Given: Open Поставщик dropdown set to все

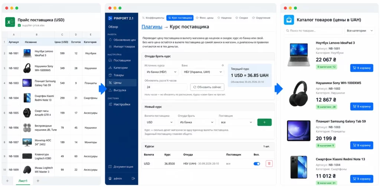Looking at the screenshot, I should click(x=236, y=122).
